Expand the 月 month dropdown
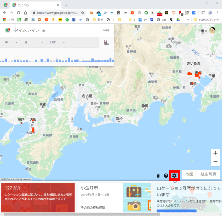222x216 pixels. pos(34,42)
